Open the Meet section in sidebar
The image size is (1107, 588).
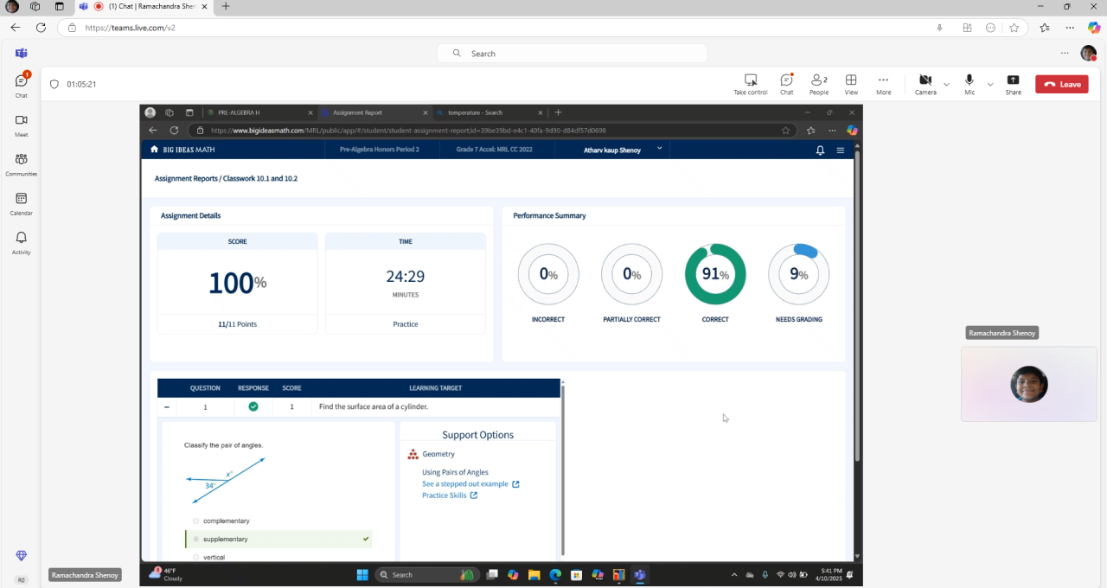21,124
